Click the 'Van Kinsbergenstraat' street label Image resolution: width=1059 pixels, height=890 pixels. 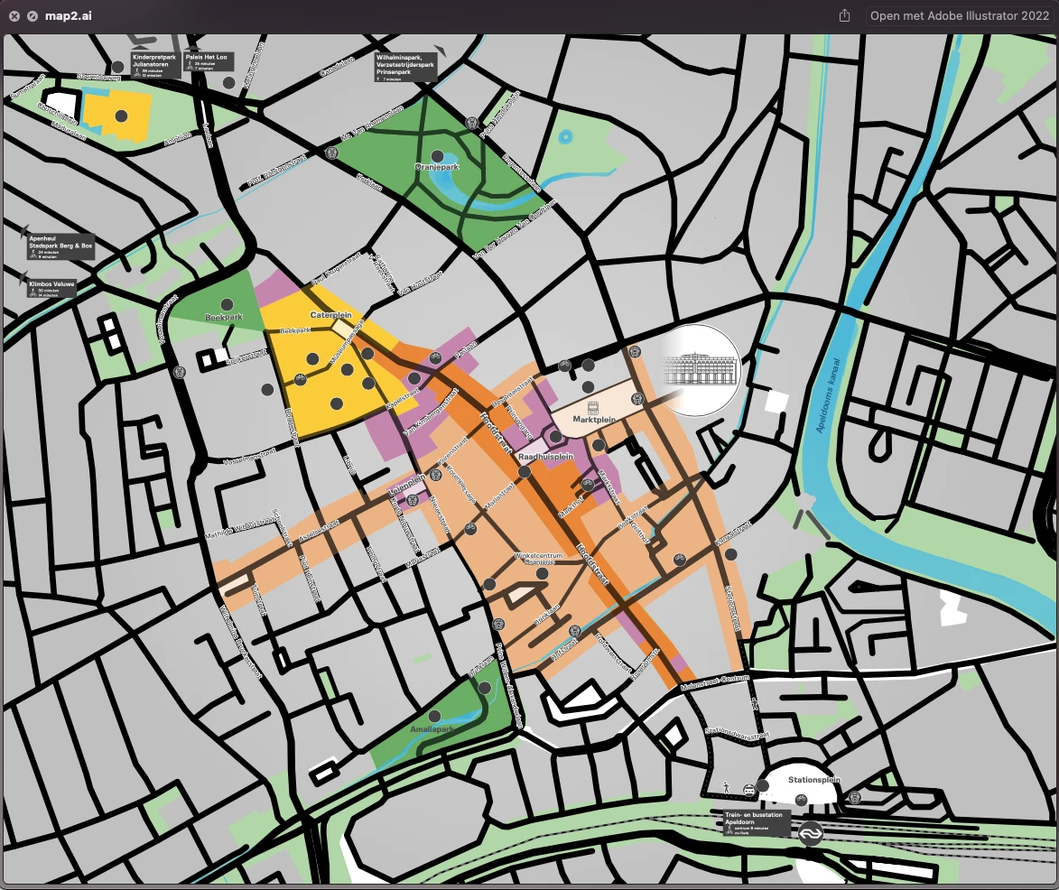[x=431, y=412]
